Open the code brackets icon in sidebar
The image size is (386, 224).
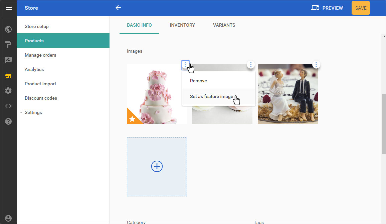[8, 106]
